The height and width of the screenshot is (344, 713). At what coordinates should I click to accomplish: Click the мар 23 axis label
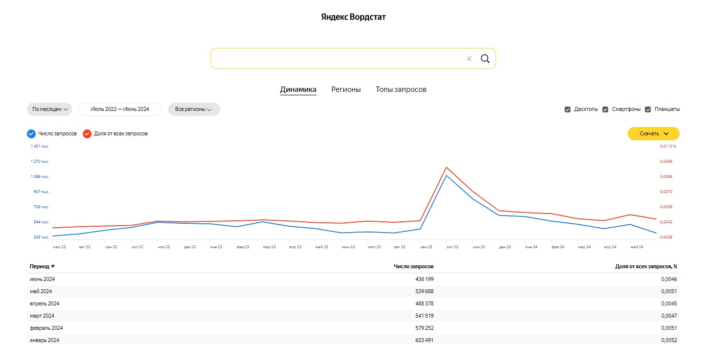pyautogui.click(x=269, y=247)
